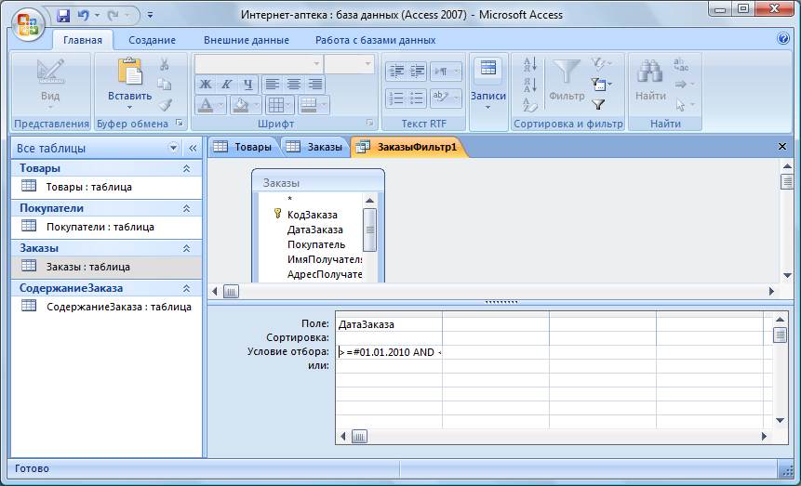Select Товары : таблица in navigation pane
801x486 pixels.
(106, 187)
